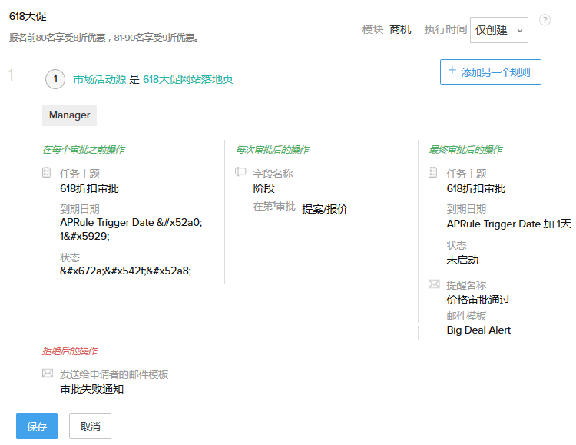
Task: Click the 价格审批通过 reminder name
Action: click(x=478, y=300)
